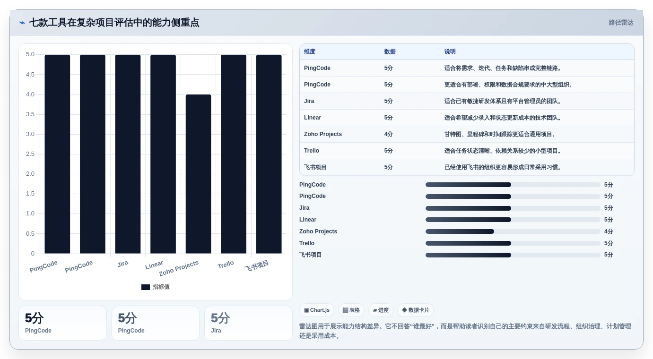Click the Trello label in the progress list

(x=307, y=243)
